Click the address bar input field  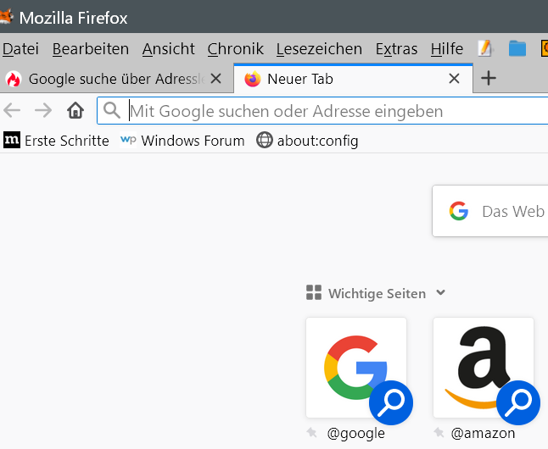click(331, 111)
